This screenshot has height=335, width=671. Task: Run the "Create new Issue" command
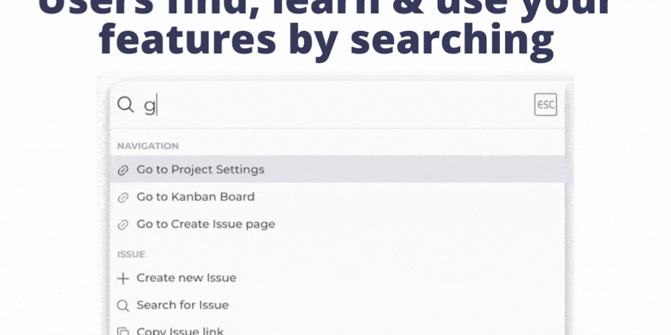click(186, 278)
